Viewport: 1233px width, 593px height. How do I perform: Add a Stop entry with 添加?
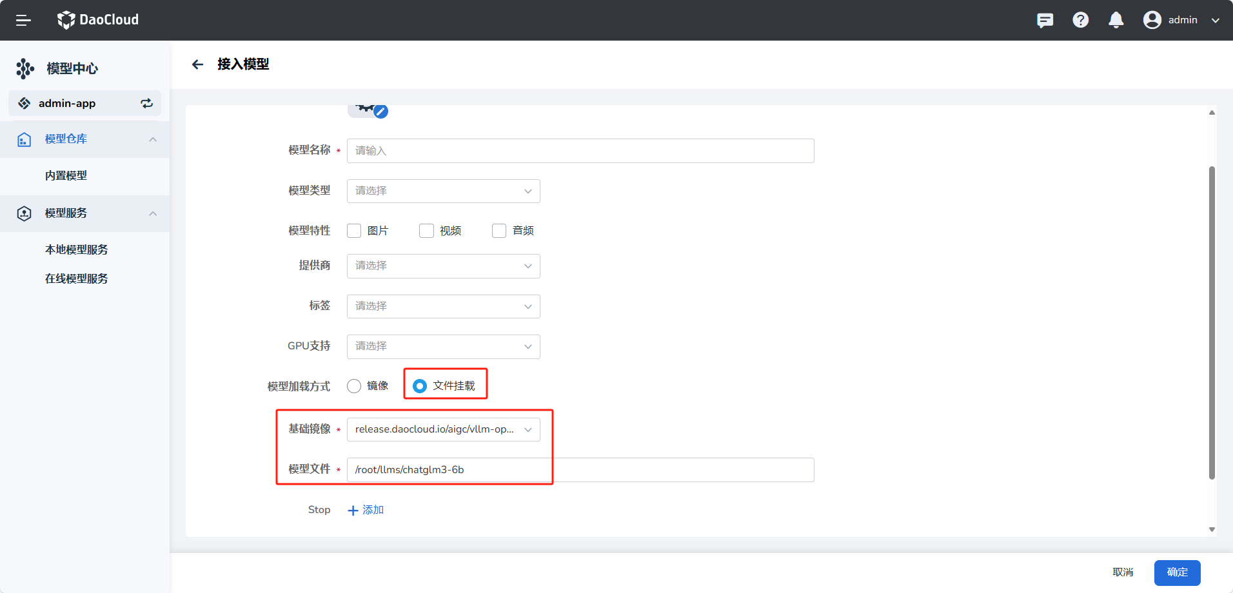tap(366, 510)
